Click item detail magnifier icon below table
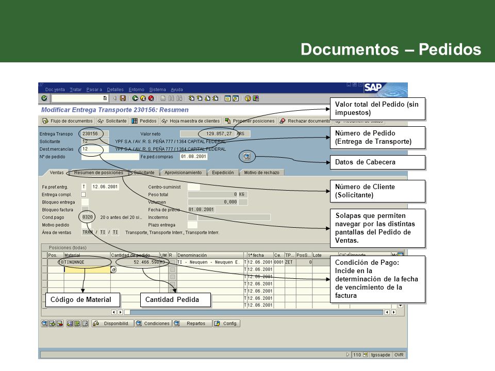The image size is (495, 371). [x=44, y=324]
